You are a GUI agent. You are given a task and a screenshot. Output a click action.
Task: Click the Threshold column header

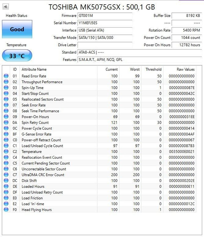click(x=152, y=69)
